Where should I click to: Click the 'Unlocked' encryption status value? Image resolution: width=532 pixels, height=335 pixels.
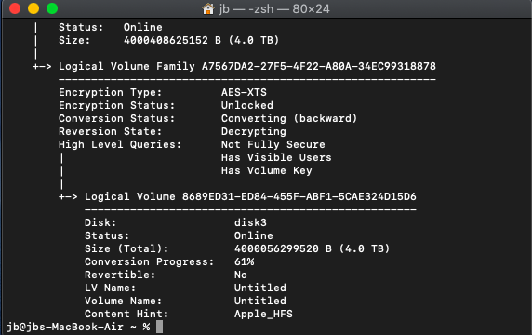click(x=247, y=105)
